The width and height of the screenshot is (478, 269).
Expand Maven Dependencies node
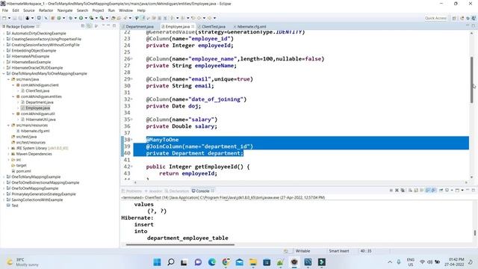click(x=8, y=154)
